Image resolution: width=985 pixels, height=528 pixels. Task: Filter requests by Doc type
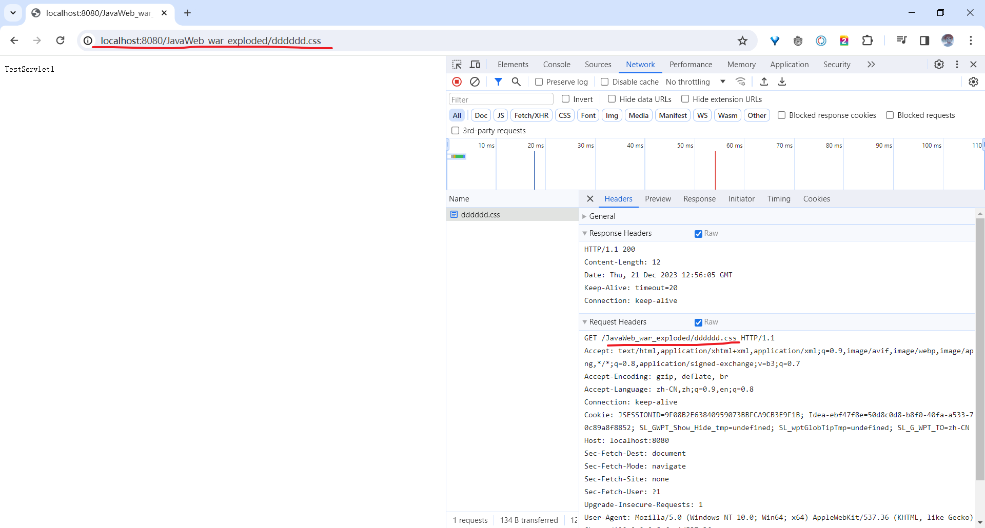481,115
